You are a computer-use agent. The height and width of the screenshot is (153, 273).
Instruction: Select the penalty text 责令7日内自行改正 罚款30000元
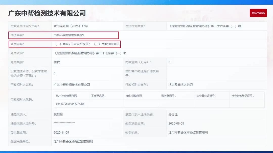87,44
